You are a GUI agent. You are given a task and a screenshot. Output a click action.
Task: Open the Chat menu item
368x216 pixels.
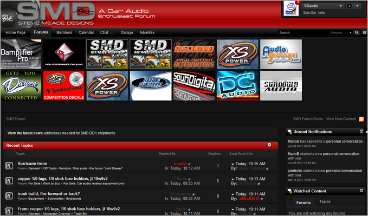105,32
